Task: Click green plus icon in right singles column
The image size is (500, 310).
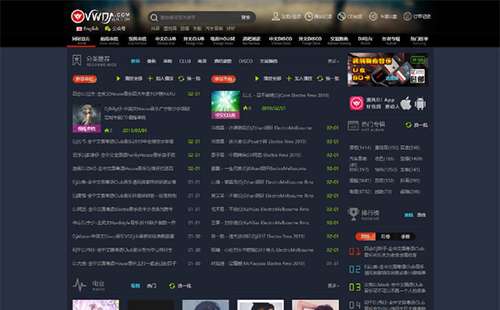Action: click(289, 78)
